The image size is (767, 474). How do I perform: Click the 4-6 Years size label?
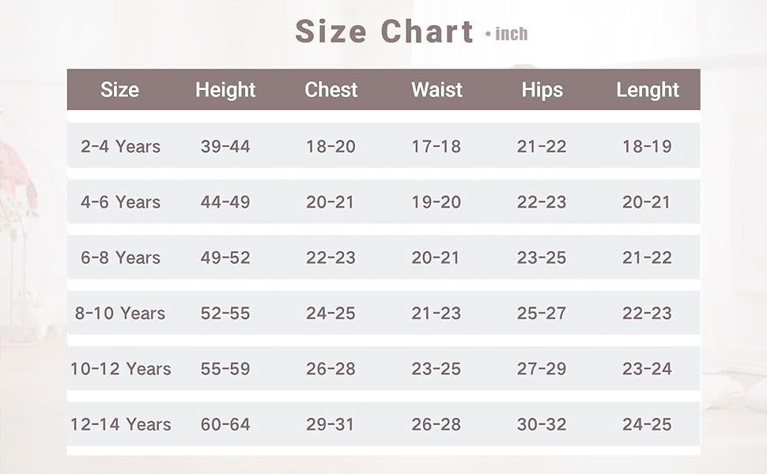tap(120, 202)
